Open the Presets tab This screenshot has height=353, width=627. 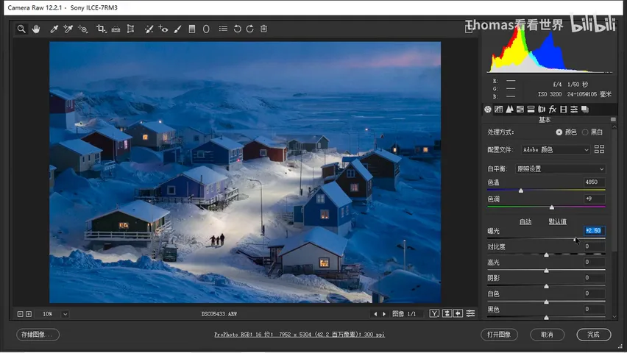(x=574, y=109)
